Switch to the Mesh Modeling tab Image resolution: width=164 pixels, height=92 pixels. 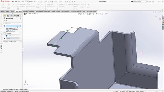tap(39, 11)
